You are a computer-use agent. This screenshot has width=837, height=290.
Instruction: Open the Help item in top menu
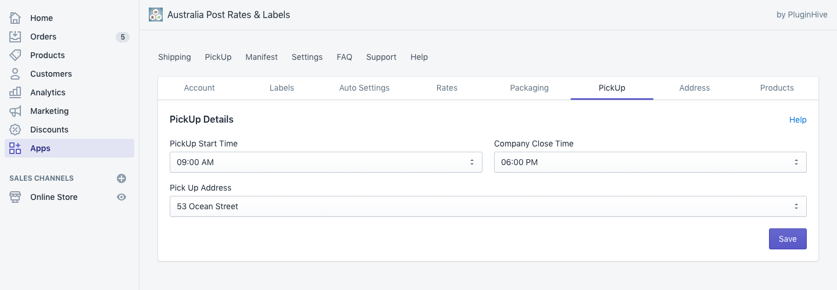coord(419,57)
